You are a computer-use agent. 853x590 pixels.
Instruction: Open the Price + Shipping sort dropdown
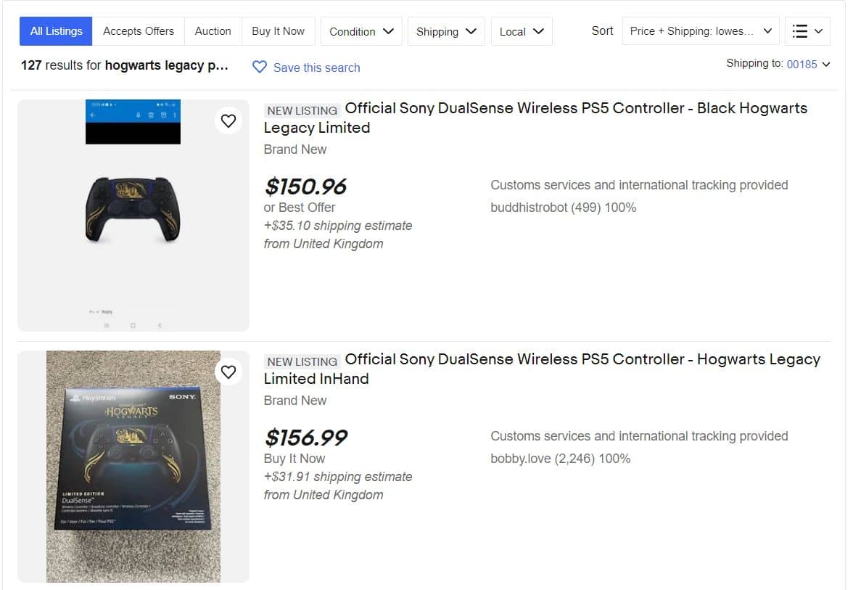tap(701, 31)
